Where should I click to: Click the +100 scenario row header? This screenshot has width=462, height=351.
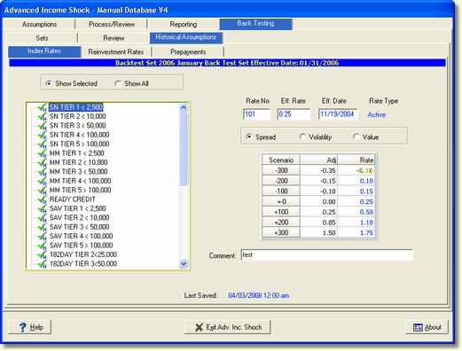click(281, 212)
